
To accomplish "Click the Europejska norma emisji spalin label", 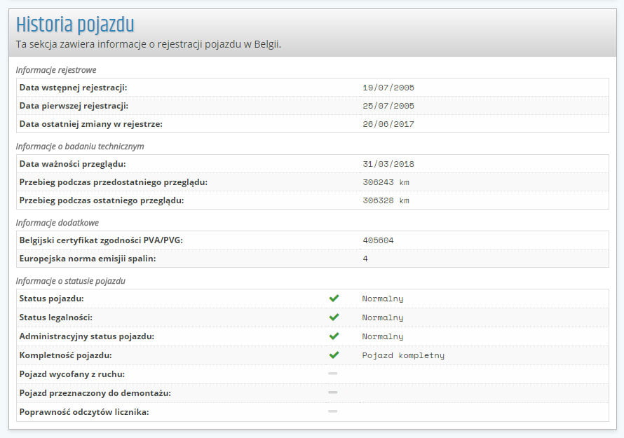I will point(88,259).
